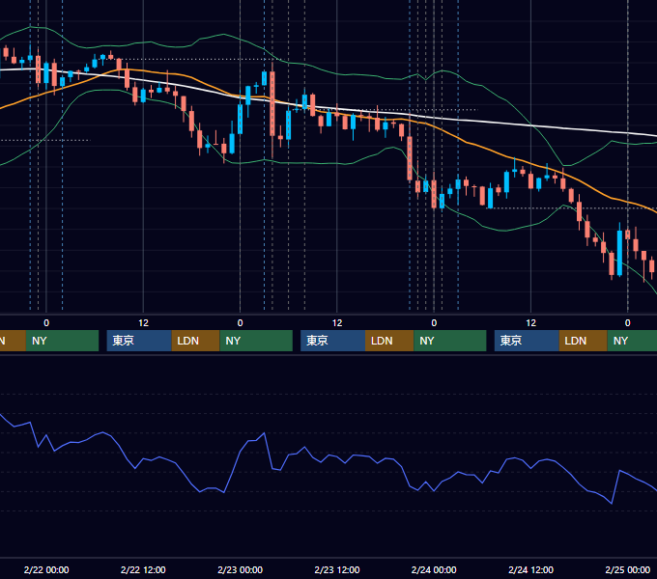Select the 東京 session block on 2/23

point(333,341)
